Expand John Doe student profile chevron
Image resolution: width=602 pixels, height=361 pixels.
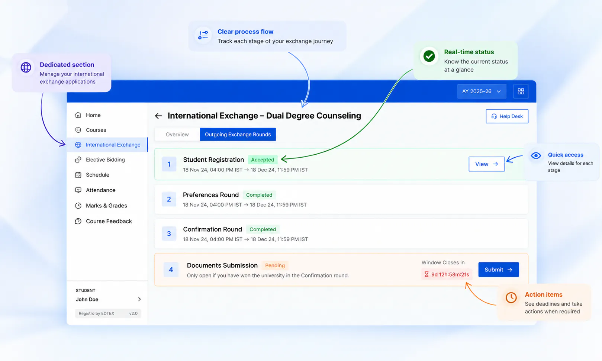tap(139, 299)
